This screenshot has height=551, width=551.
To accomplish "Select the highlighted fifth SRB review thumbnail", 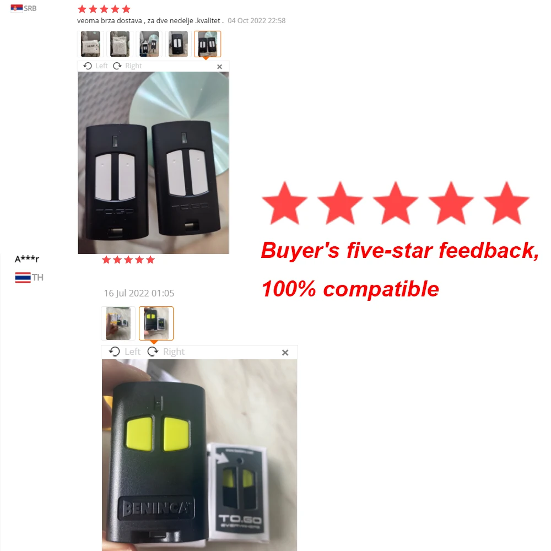I will point(207,44).
